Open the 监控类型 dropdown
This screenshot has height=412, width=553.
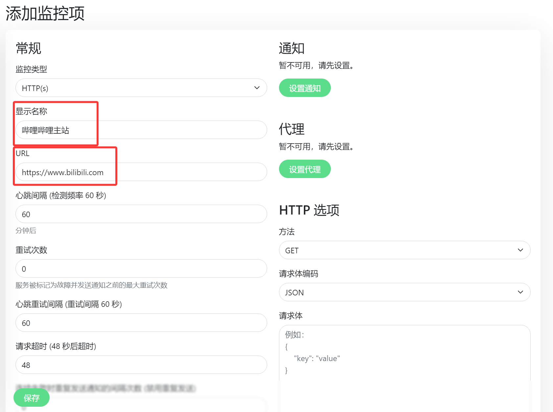(141, 88)
